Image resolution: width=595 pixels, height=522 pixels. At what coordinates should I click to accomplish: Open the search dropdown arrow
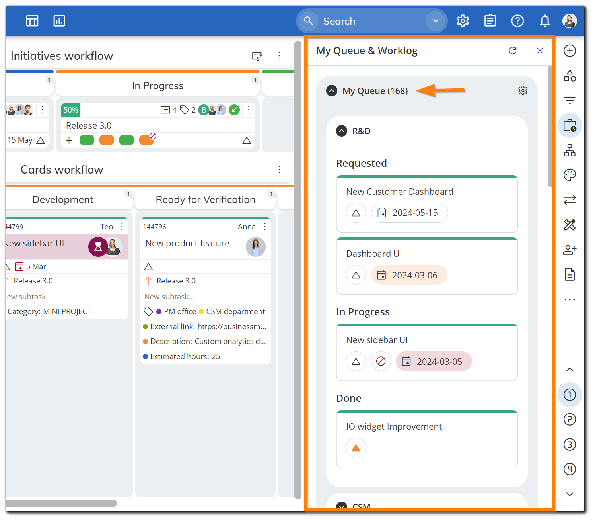click(x=435, y=21)
